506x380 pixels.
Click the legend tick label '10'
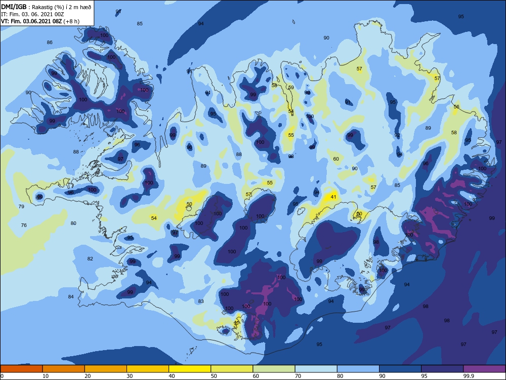(46, 376)
